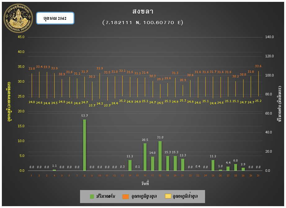This screenshot has height=208, width=286.
Task: Click the 28.9 maximum temperature label
Action: coord(183,80)
